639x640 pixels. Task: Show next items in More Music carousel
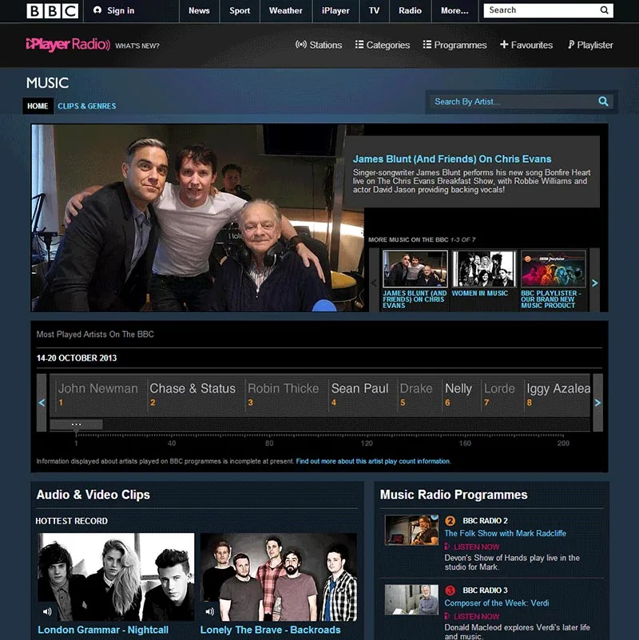tap(595, 282)
